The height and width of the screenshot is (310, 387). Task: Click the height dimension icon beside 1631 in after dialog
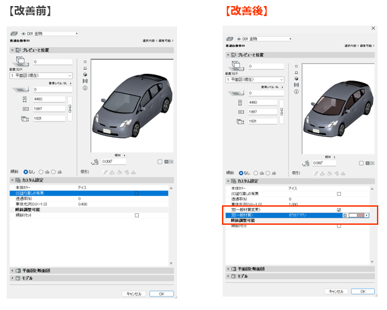240,121
